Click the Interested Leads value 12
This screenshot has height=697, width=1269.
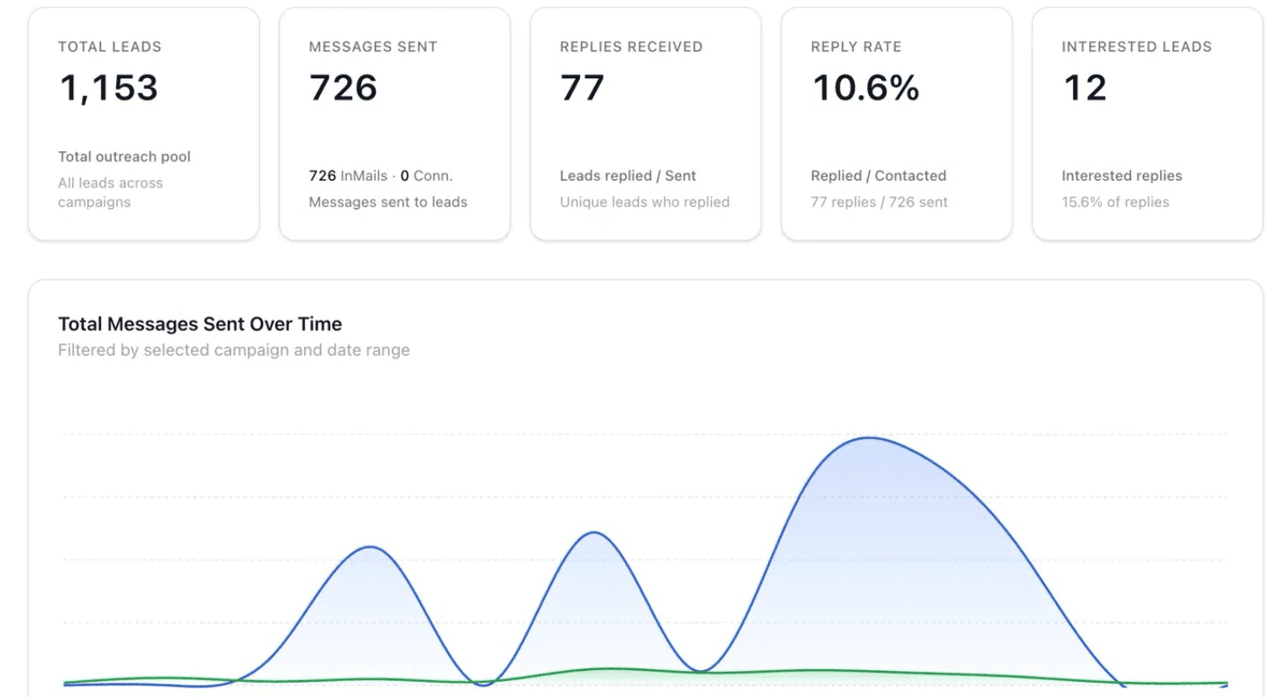click(x=1085, y=88)
